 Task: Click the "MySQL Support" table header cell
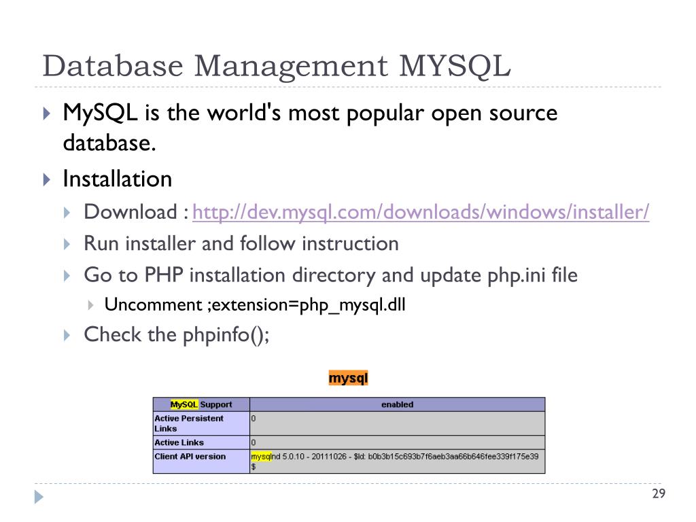click(201, 404)
